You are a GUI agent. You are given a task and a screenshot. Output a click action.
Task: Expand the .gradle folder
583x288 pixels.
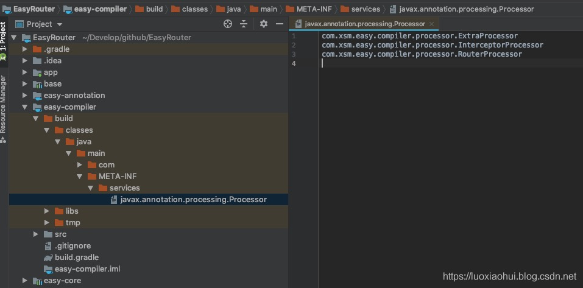25,49
